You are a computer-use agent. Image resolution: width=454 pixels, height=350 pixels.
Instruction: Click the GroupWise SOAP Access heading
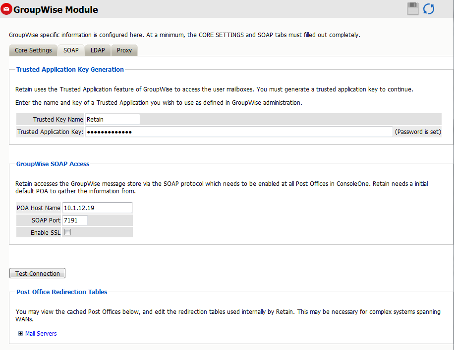(x=53, y=164)
